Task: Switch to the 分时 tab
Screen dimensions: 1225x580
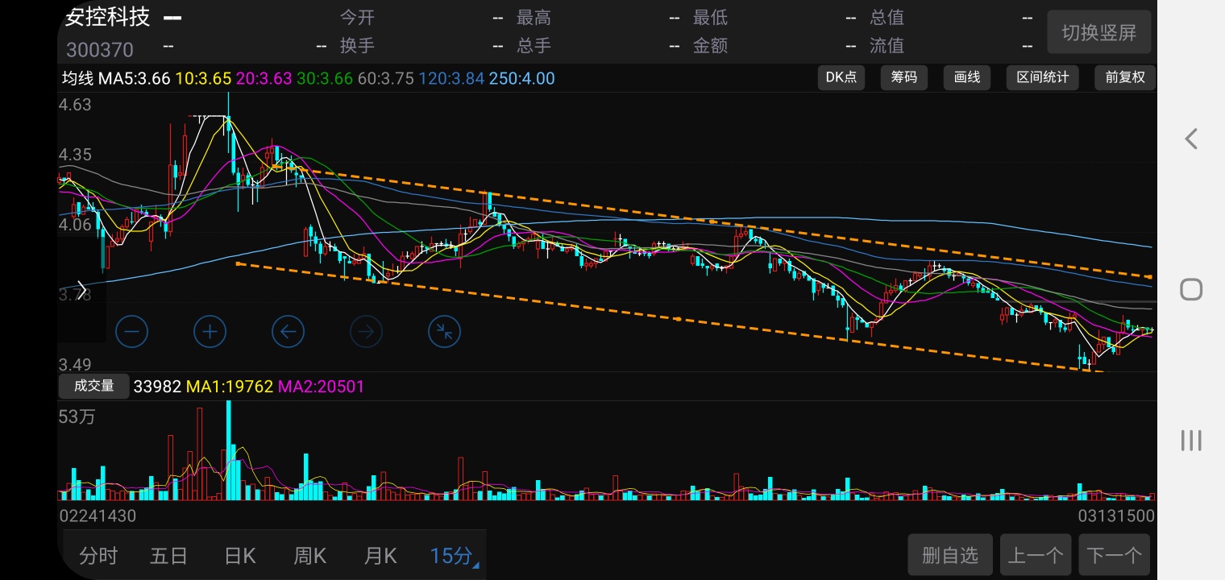Action: tap(98, 556)
